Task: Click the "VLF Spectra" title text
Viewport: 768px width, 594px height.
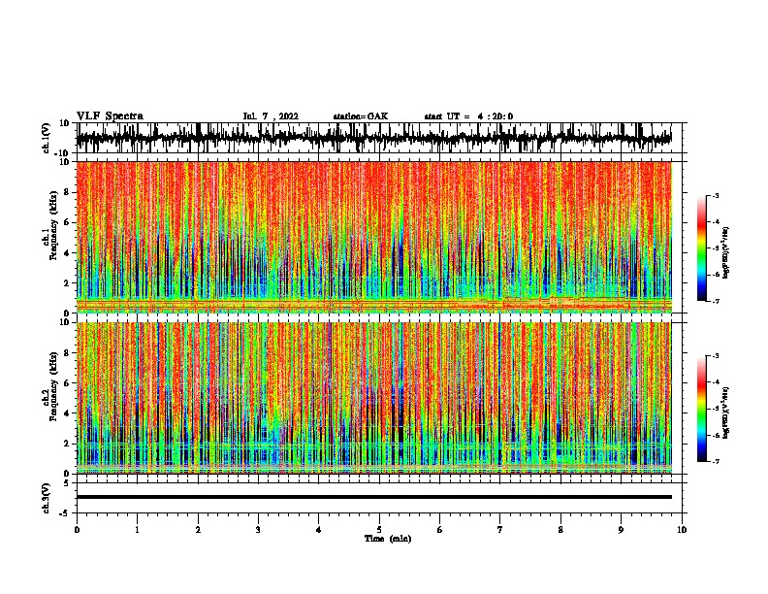Action: point(110,116)
